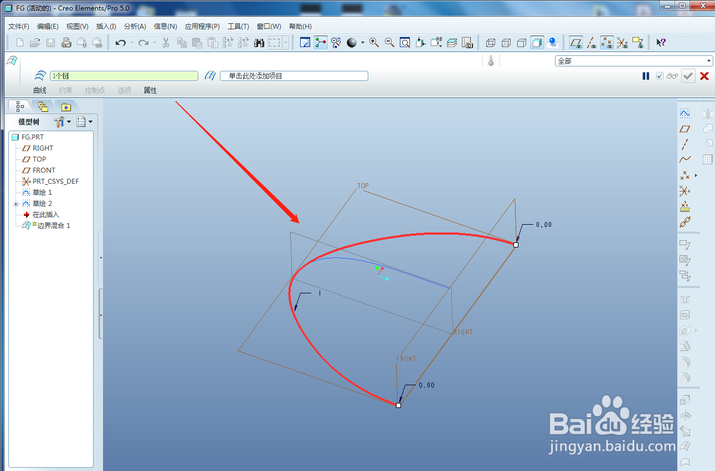Toggle annotation element display
715x471 pixels.
coord(638,43)
